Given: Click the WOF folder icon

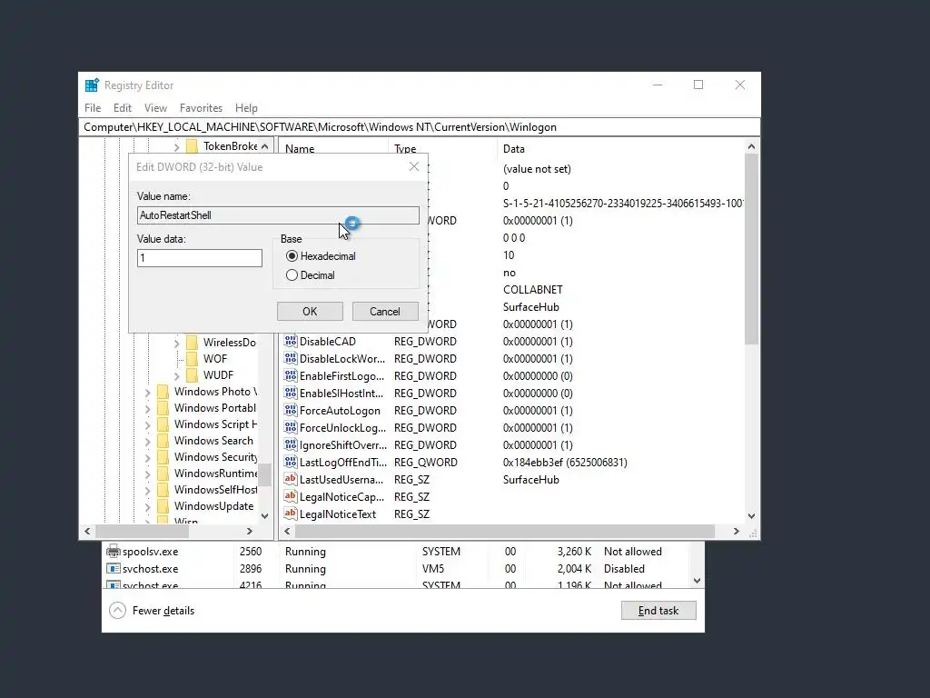Looking at the screenshot, I should [192, 358].
